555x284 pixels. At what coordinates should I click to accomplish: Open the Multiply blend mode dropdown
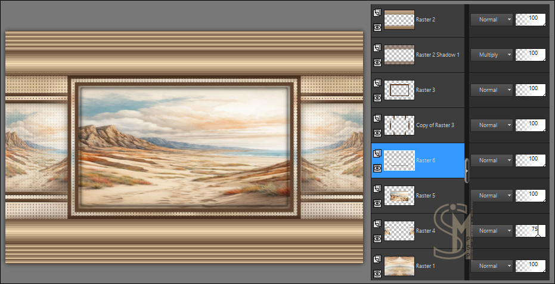[491, 55]
